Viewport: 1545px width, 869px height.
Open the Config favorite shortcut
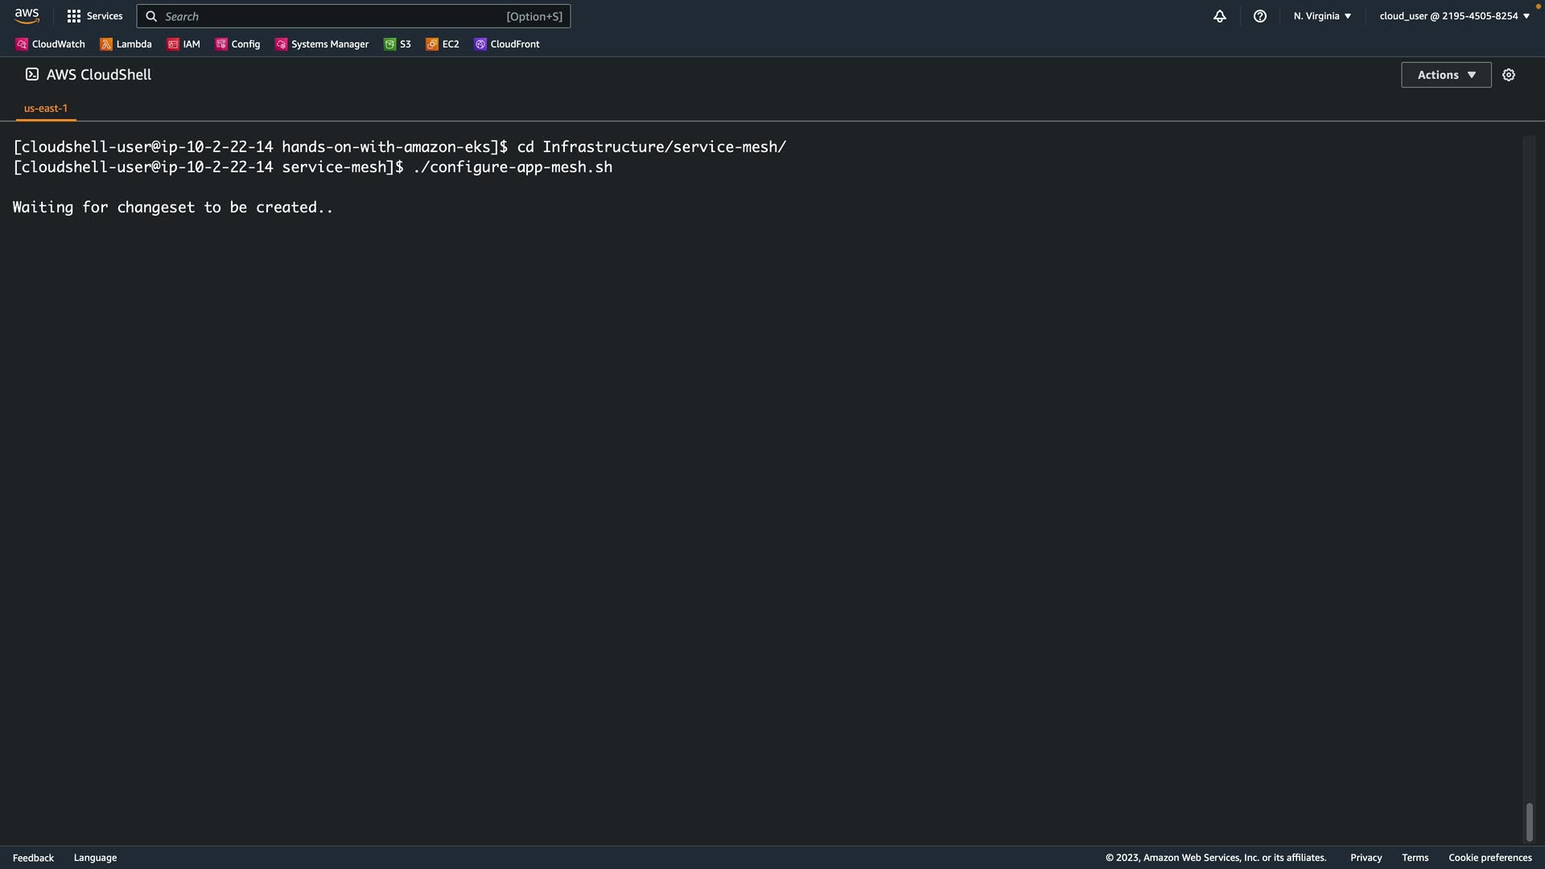click(237, 44)
